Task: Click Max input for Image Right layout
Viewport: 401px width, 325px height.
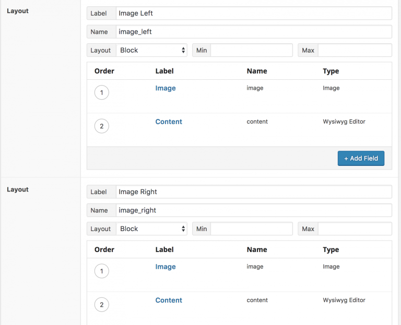Action: 355,229
